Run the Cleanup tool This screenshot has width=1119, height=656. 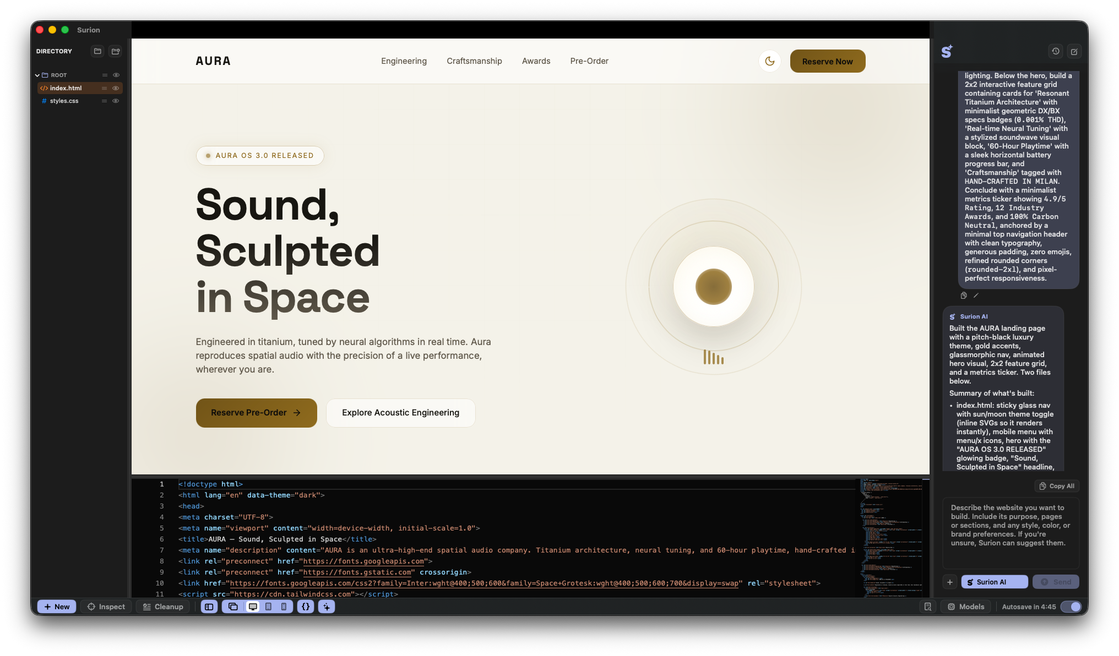pos(163,606)
